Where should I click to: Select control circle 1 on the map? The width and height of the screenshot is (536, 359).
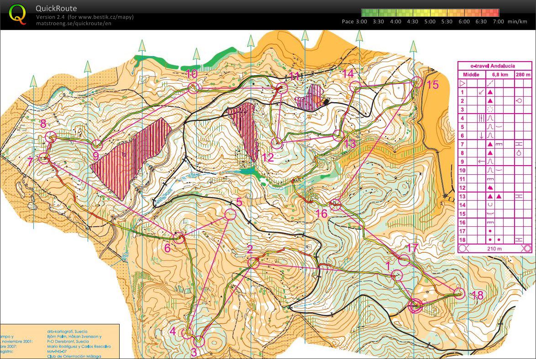pos(397,275)
